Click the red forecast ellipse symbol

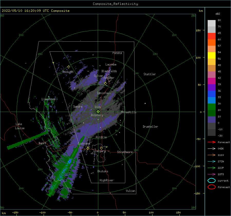(x=211, y=187)
